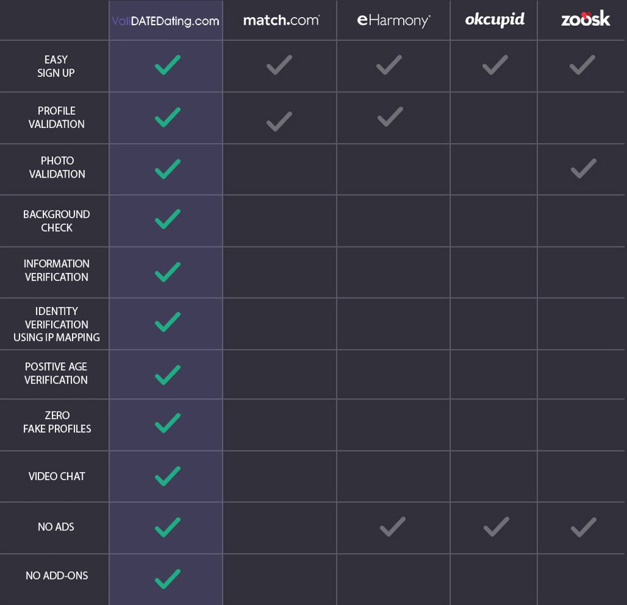The height and width of the screenshot is (605, 627).
Task: Click eHarmony's gray Easy Sign Up checkmark
Action: click(389, 65)
